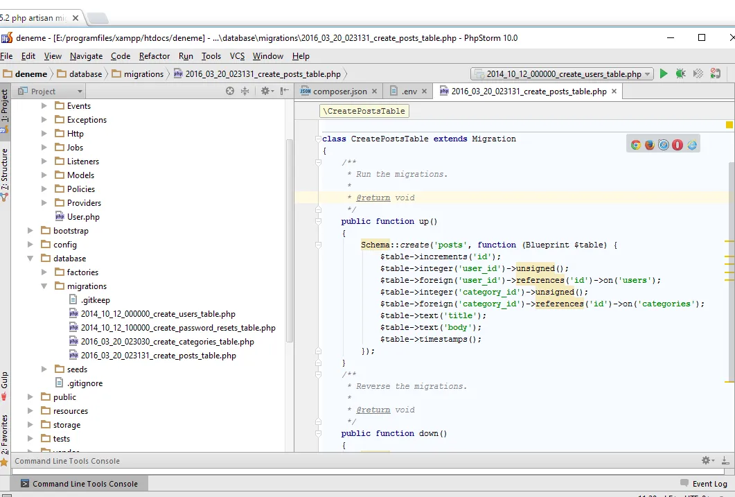
Task: Click the yellow inspection status indicator square
Action: click(729, 125)
